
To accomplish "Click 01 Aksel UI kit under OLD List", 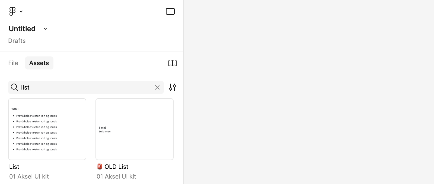I will [x=116, y=176].
